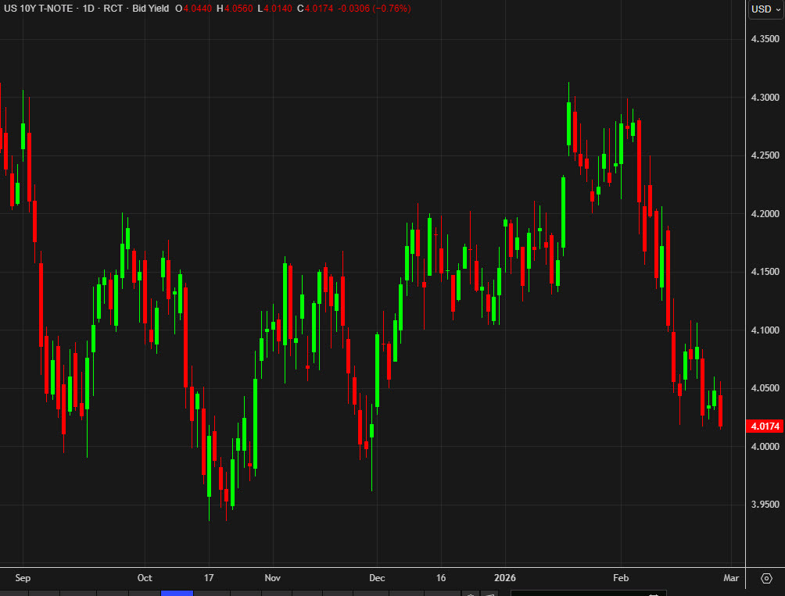Click the 2026 label on the time axis
The height and width of the screenshot is (596, 785).
[x=505, y=578]
